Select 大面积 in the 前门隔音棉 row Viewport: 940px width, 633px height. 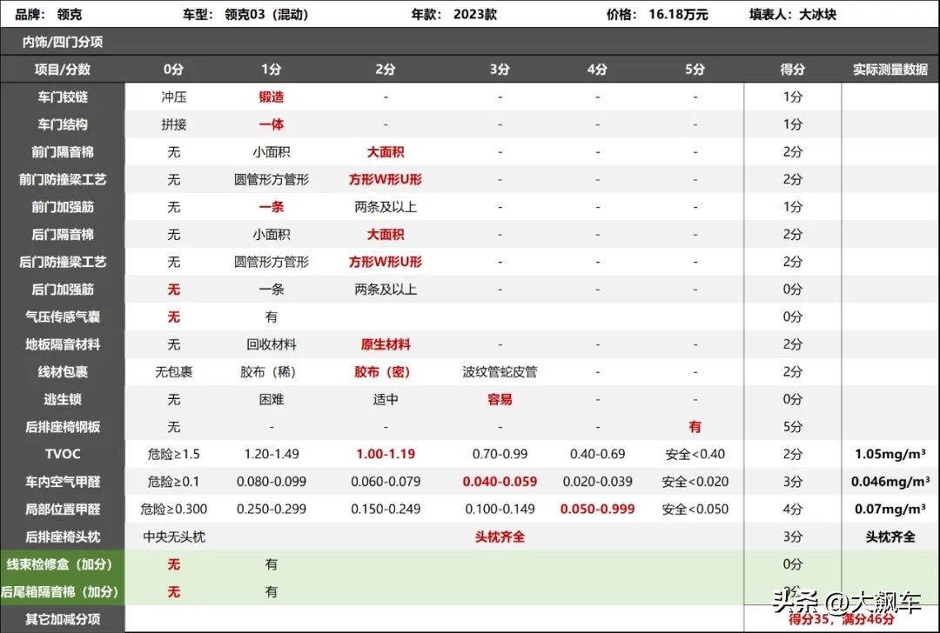point(385,152)
